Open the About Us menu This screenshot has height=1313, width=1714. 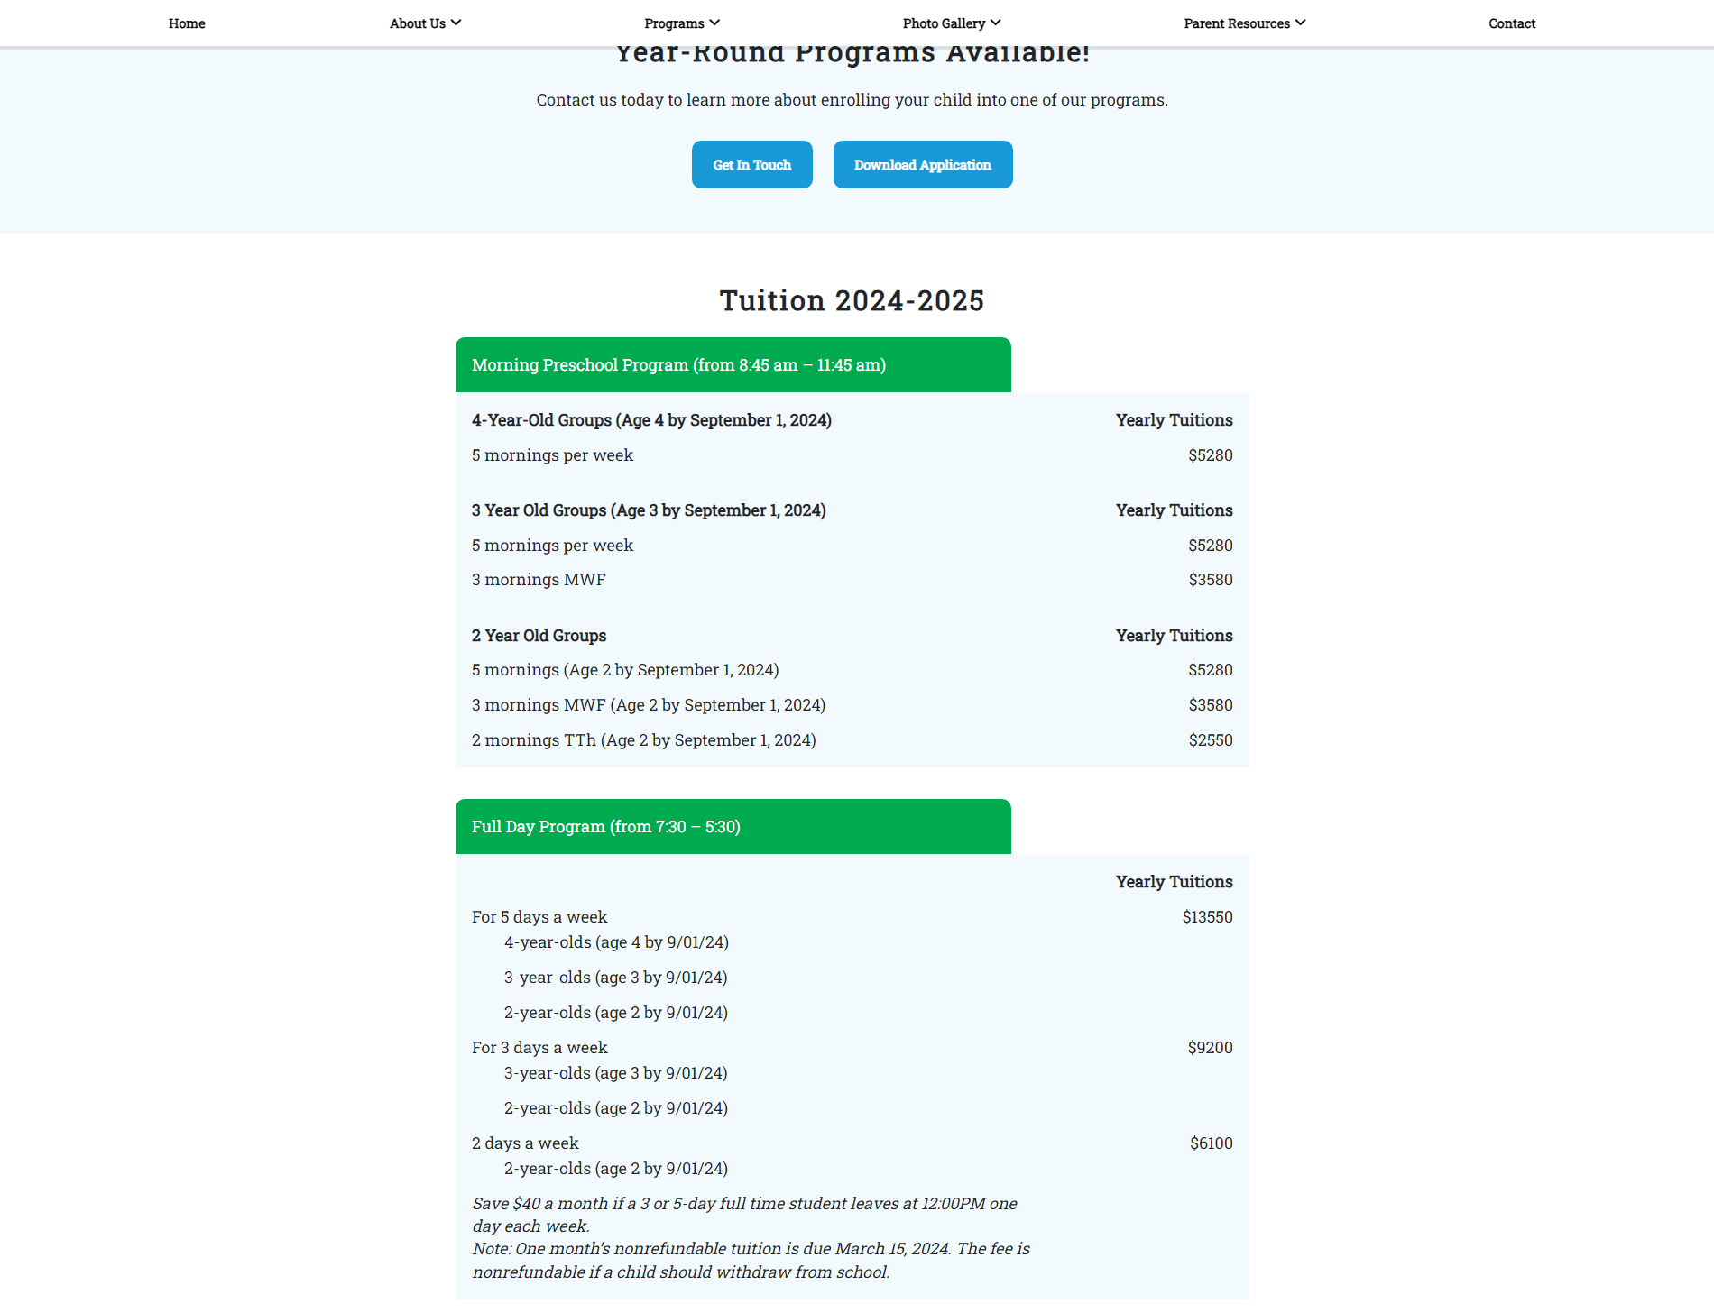point(418,23)
